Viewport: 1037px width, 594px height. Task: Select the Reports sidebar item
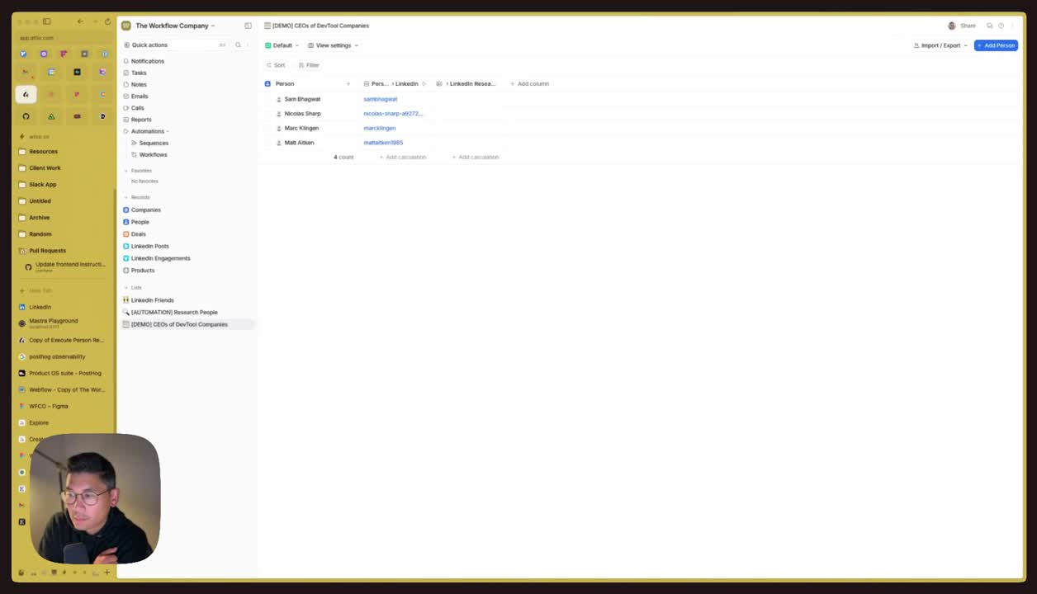tap(141, 120)
